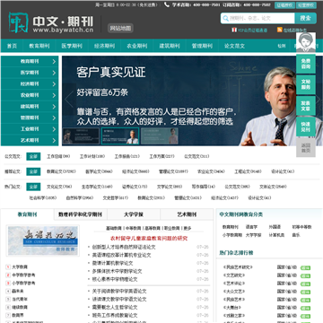The width and height of the screenshot is (323, 323).
Task: Click the 文秘服务 floating button
Action: coord(306,84)
